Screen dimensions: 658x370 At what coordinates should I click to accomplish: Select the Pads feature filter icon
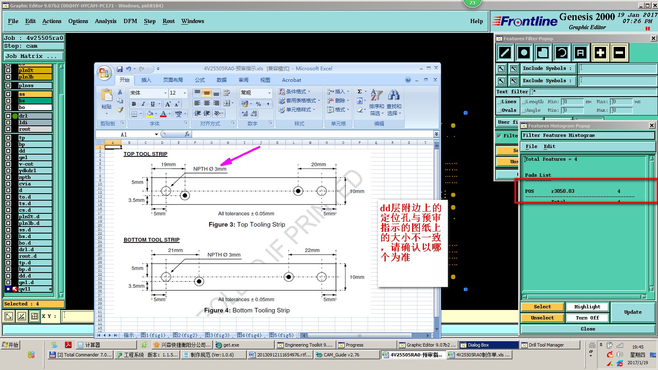tap(524, 53)
